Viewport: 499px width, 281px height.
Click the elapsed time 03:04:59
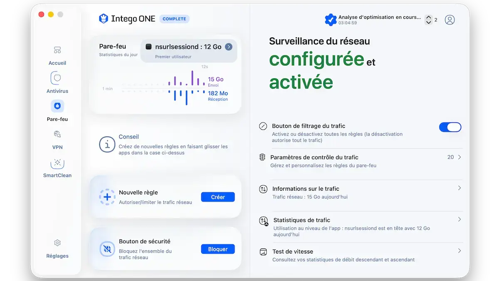point(348,23)
